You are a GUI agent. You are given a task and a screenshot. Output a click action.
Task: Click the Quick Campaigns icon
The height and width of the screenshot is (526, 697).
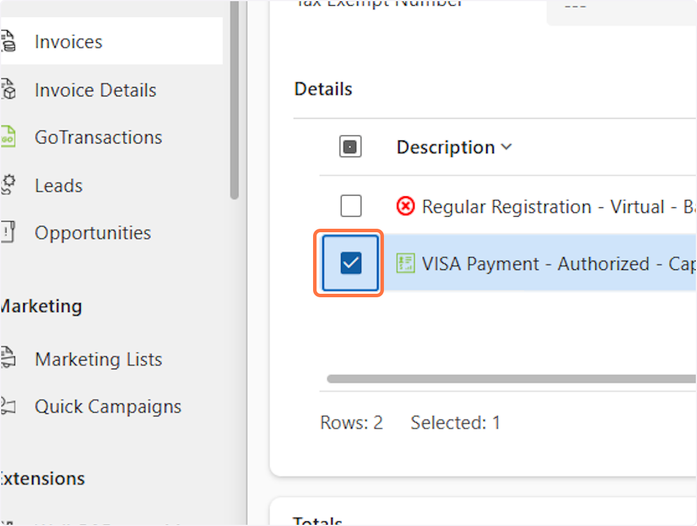[x=8, y=406]
